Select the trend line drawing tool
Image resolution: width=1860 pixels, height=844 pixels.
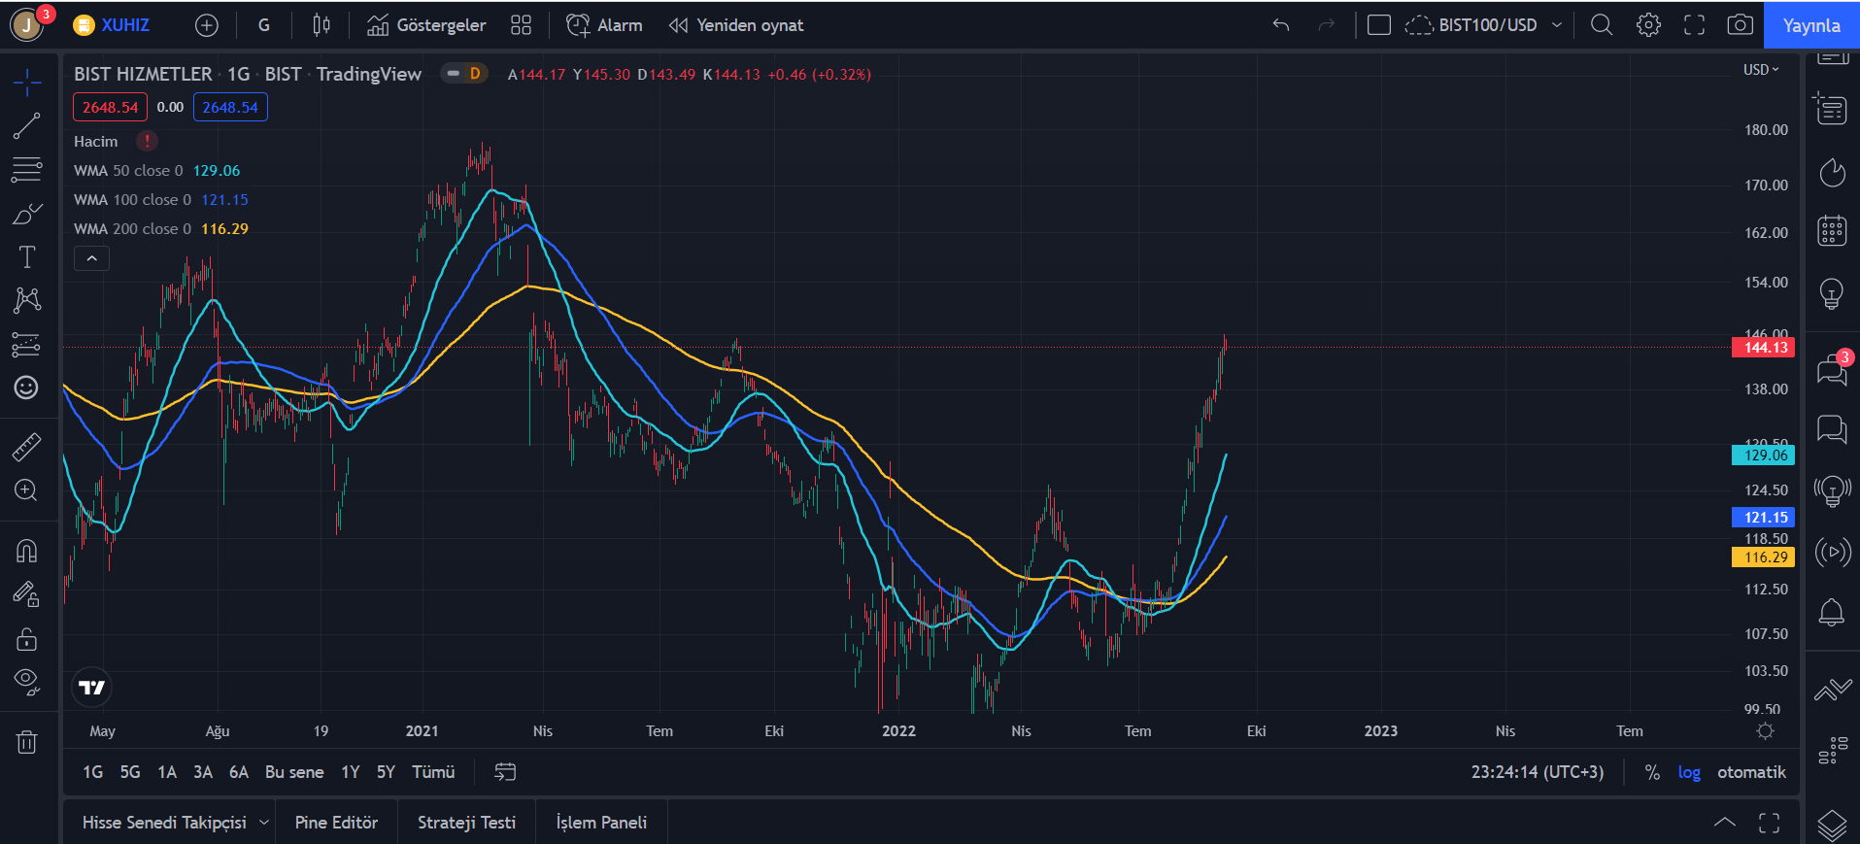pyautogui.click(x=26, y=125)
